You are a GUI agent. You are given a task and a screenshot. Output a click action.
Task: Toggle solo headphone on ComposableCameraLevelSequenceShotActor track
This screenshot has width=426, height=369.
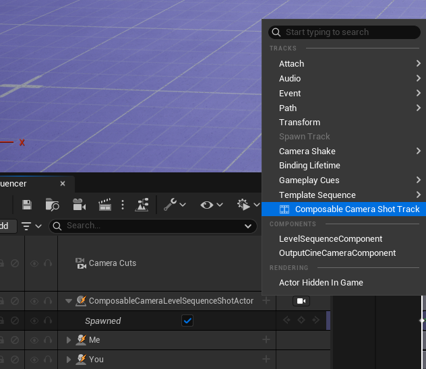click(x=48, y=301)
